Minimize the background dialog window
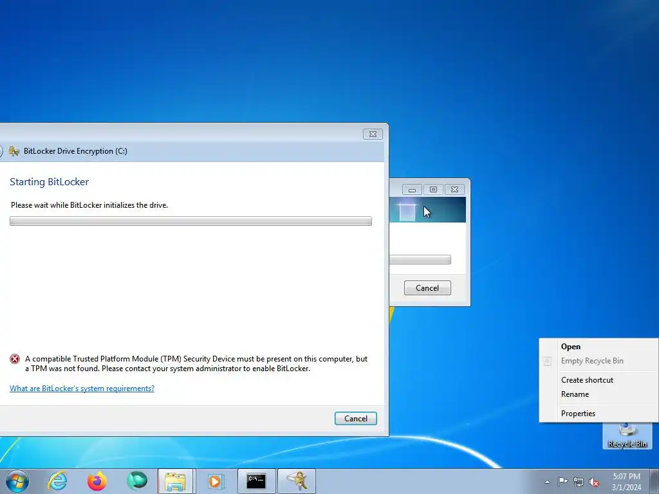The width and height of the screenshot is (659, 494). [x=412, y=190]
